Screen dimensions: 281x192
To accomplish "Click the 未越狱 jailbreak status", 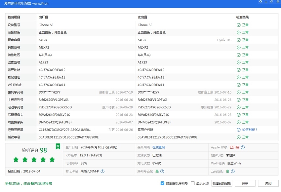I will tap(231, 155).
